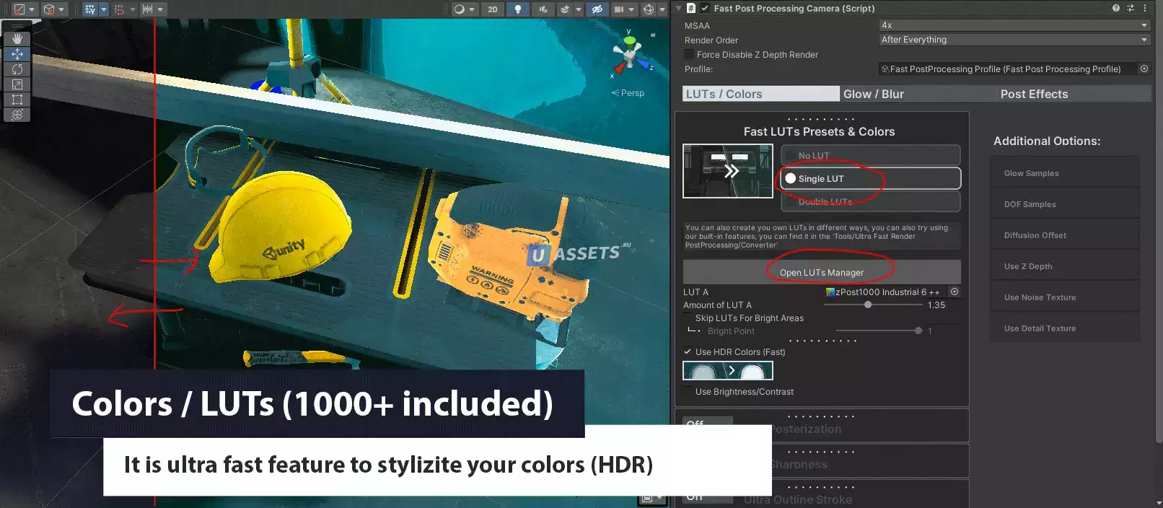Open gizmos dropdown arrow
The width and height of the screenshot is (1163, 508).
coord(661,9)
